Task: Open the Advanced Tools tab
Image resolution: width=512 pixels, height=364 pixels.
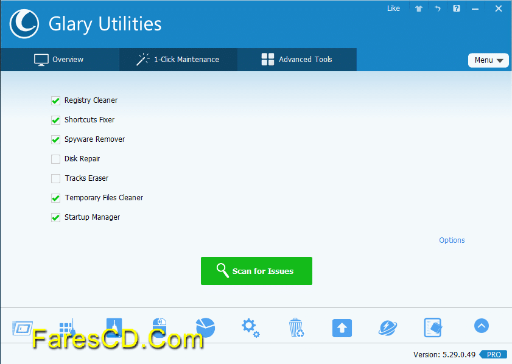Action: click(297, 60)
